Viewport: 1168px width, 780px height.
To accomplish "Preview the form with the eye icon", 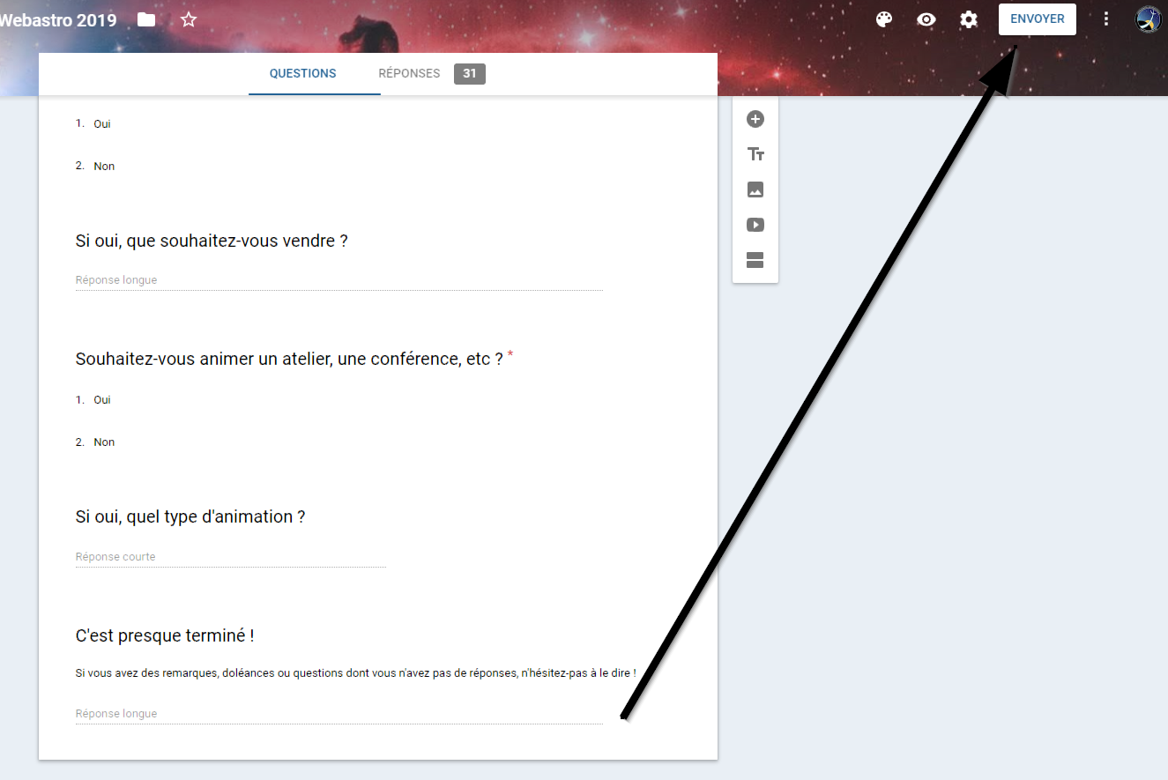I will click(x=926, y=19).
